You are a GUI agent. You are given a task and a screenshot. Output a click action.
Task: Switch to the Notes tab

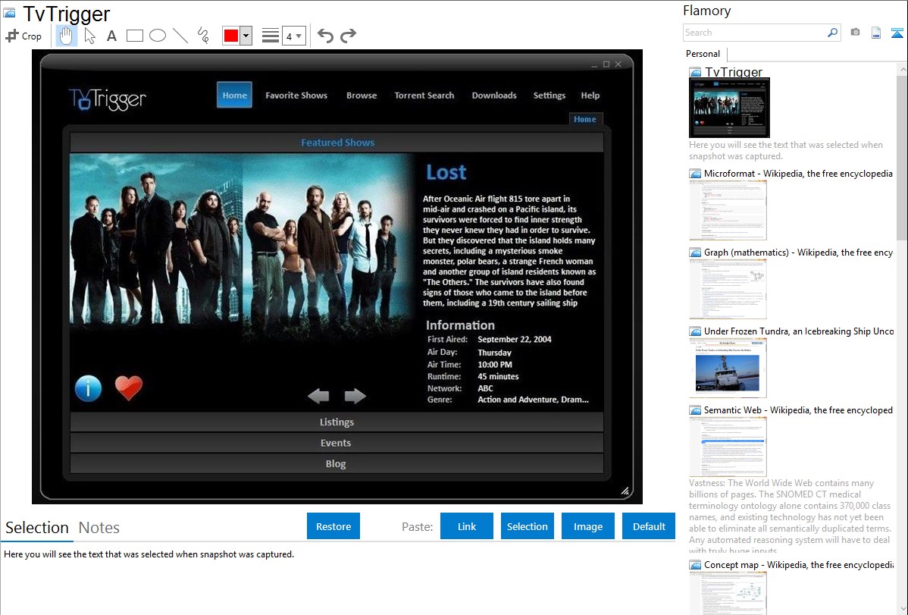click(x=99, y=528)
